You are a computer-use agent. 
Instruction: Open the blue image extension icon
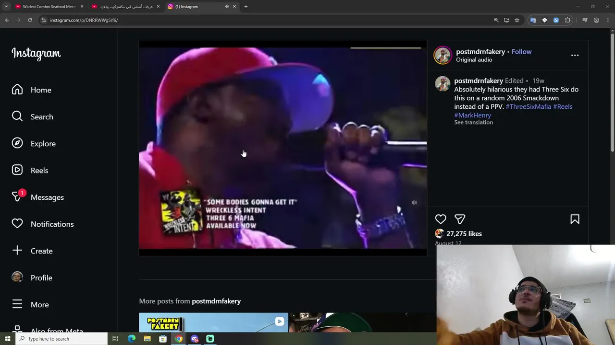(556, 20)
